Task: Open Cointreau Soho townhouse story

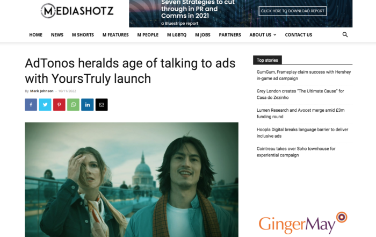Action: pyautogui.click(x=296, y=152)
